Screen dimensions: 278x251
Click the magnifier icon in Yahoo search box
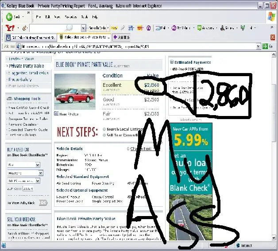pyautogui.click(x=69, y=28)
